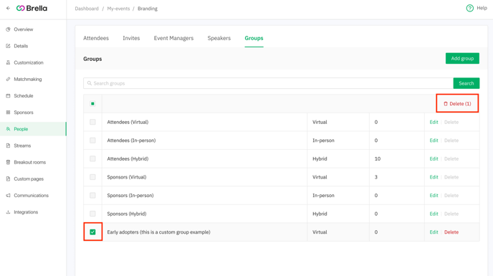This screenshot has height=276, width=493.
Task: Edit the Attendees (Virtual) group
Action: 434,122
